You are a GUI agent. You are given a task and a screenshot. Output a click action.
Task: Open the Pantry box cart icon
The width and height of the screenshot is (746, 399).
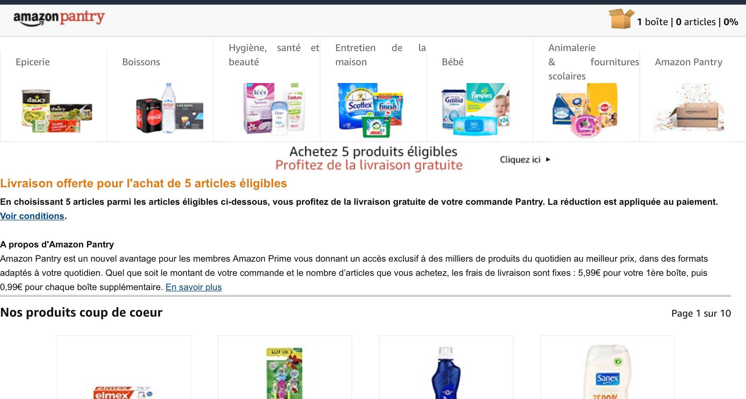[x=621, y=19]
